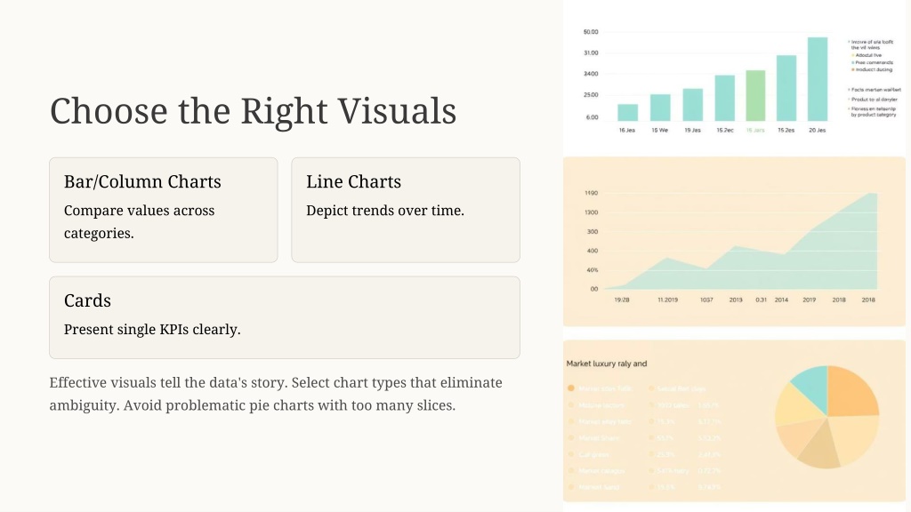Image resolution: width=911 pixels, height=512 pixels.
Task: Click the tallest teal bar labeled 20 Jes
Action: coord(818,79)
